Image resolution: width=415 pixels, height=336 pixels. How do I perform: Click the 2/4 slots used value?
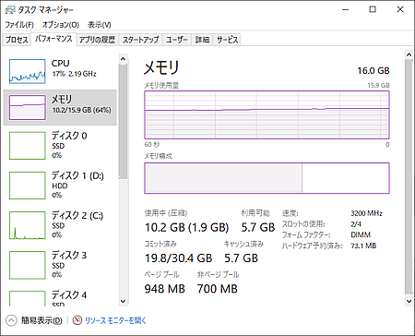coord(356,224)
